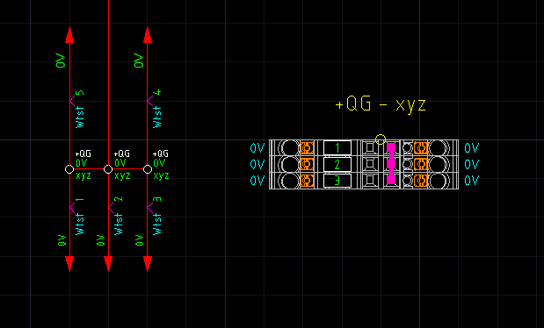The image size is (544, 328).
Task: Select the Wtst 2 wire label
Action: (x=119, y=216)
